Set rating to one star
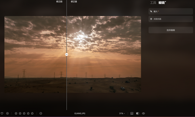 tap(16, 113)
